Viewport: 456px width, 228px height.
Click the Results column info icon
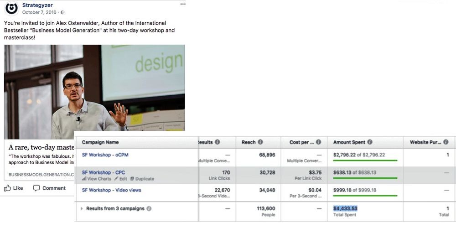click(218, 142)
